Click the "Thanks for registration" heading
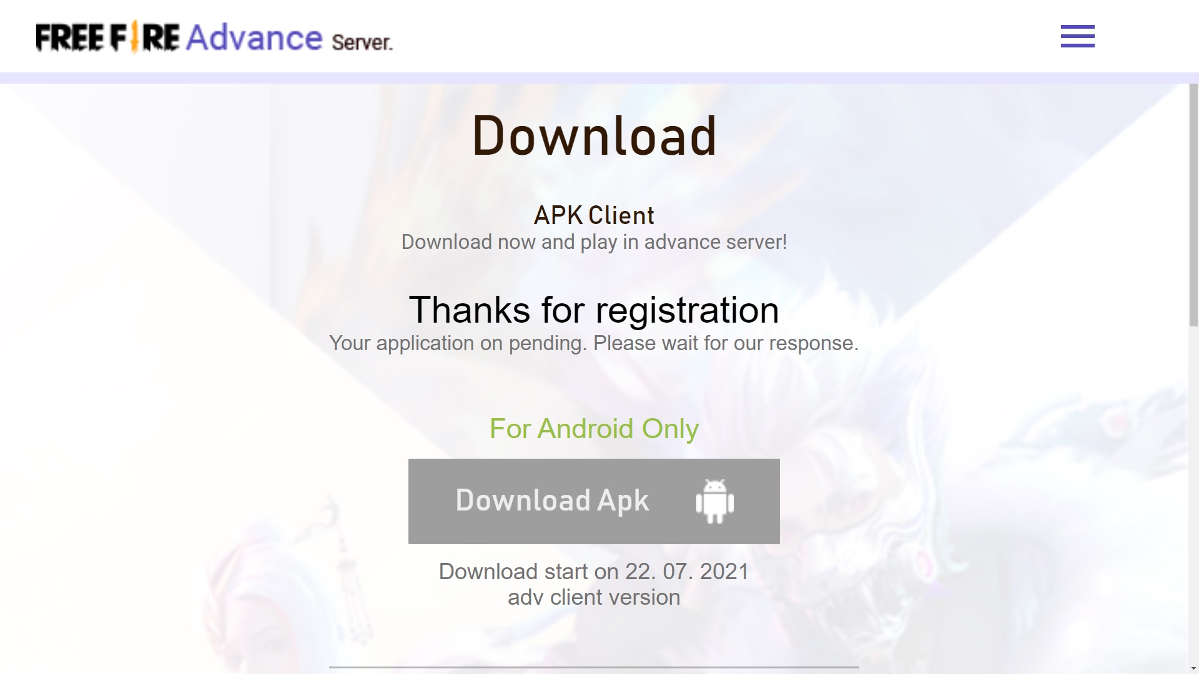 pos(594,310)
